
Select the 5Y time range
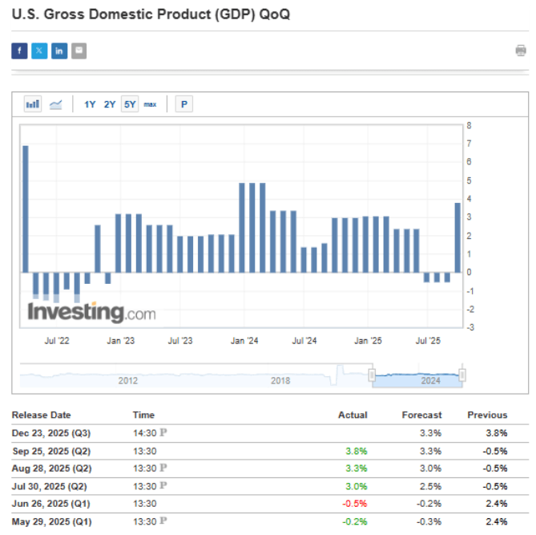tap(130, 104)
